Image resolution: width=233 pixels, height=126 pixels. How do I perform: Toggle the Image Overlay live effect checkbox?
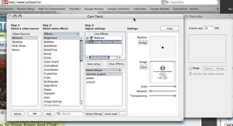point(91,42)
